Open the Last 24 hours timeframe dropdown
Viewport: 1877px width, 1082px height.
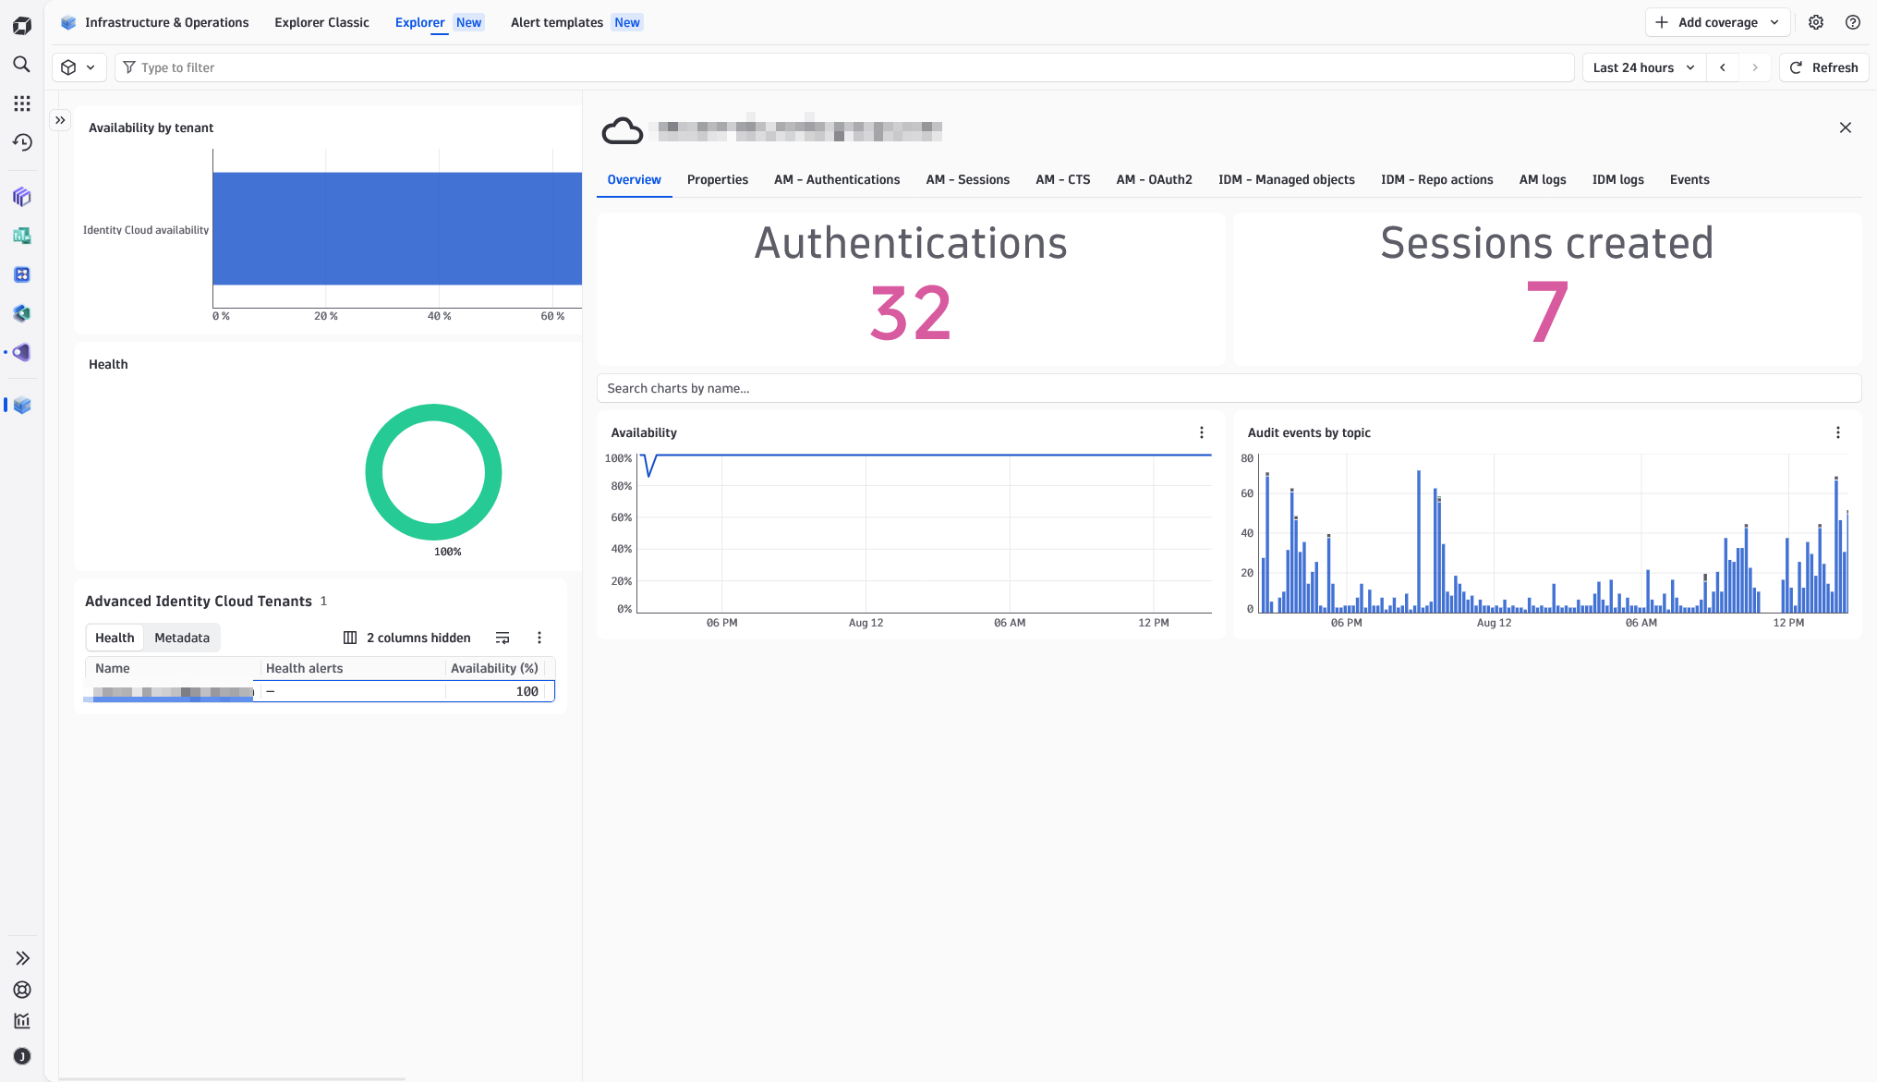click(1644, 67)
